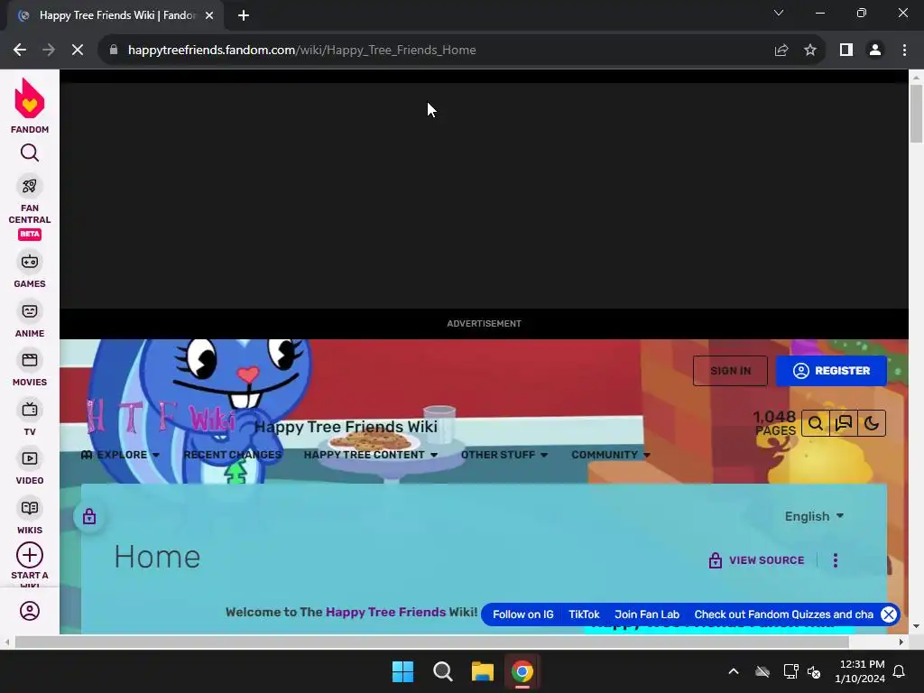Expand the Community menu
Screen dimensions: 924x693
click(x=611, y=455)
